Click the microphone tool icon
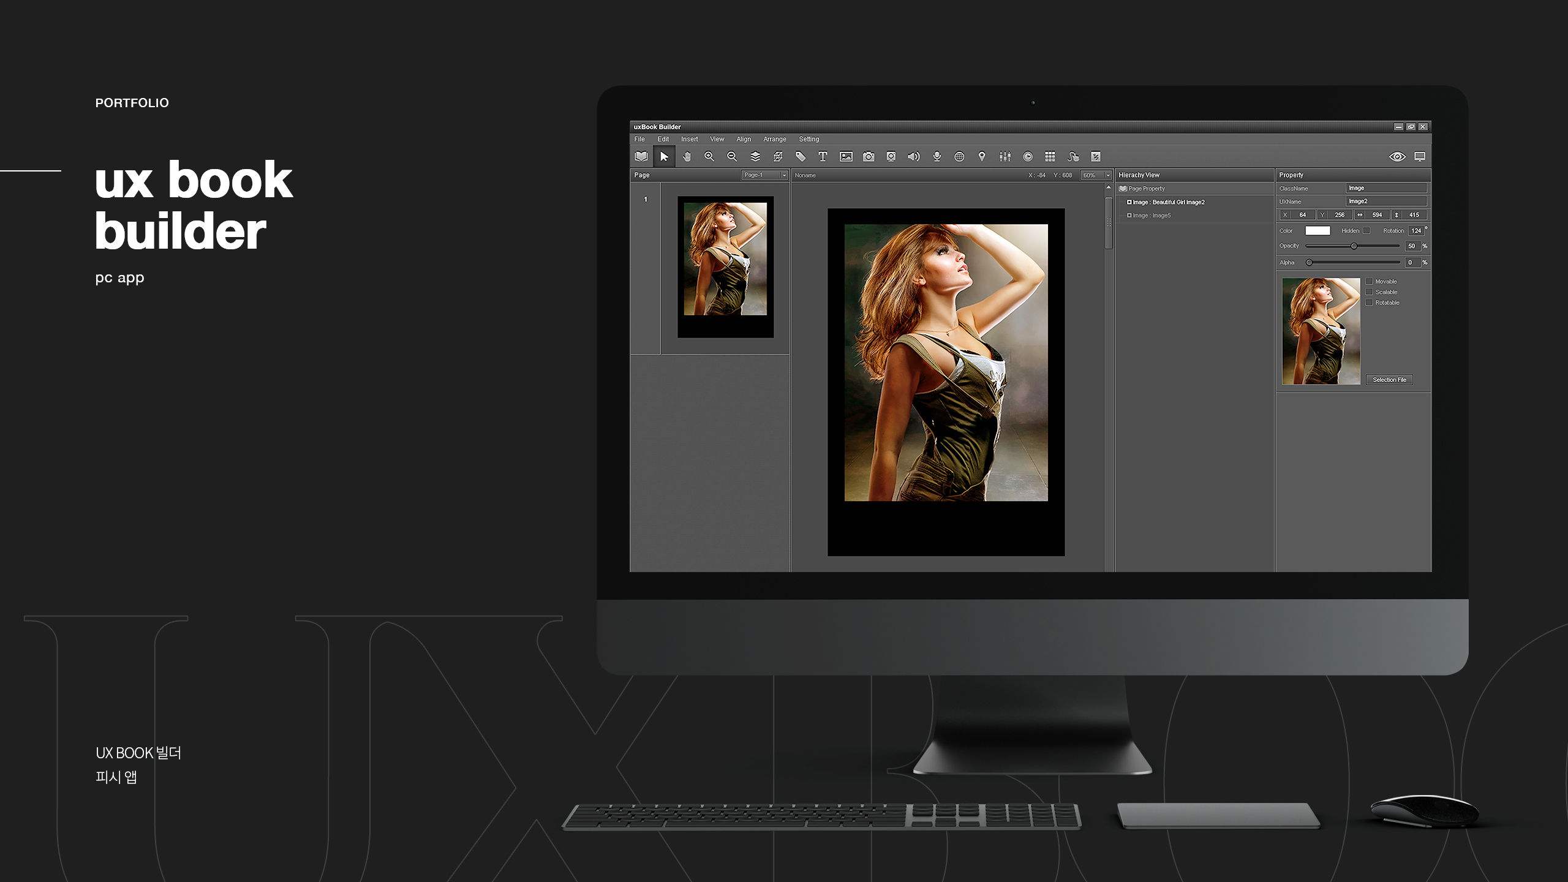The height and width of the screenshot is (882, 1568). pos(937,157)
